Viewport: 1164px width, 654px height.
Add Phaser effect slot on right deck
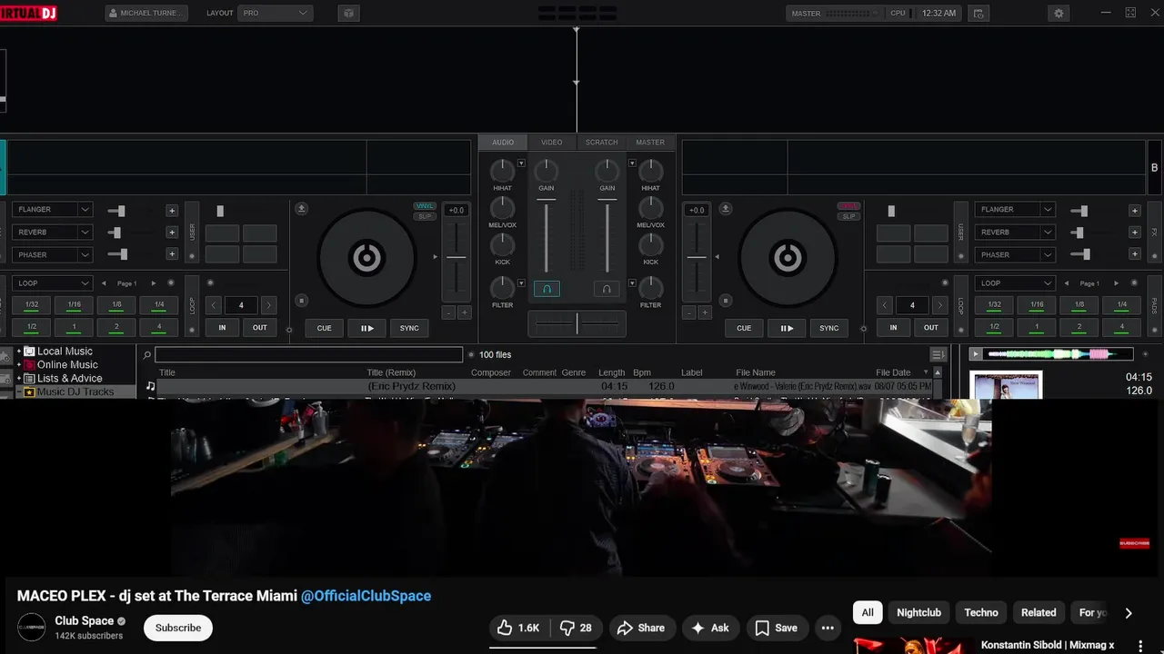coord(1135,254)
